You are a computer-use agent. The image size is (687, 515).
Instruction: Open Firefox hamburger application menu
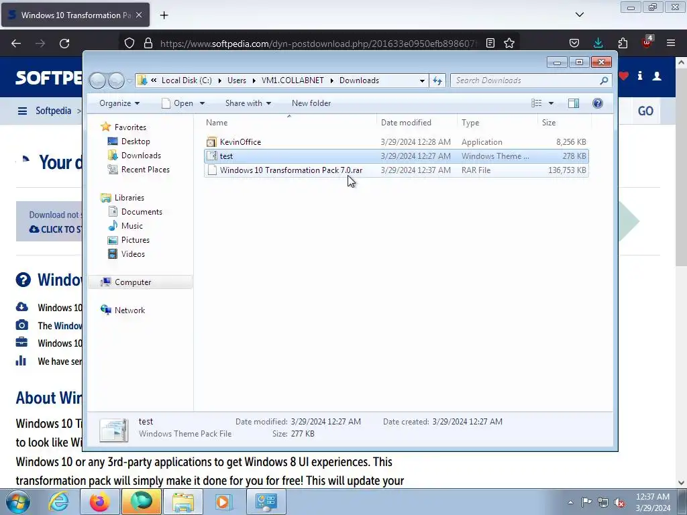pos(671,44)
